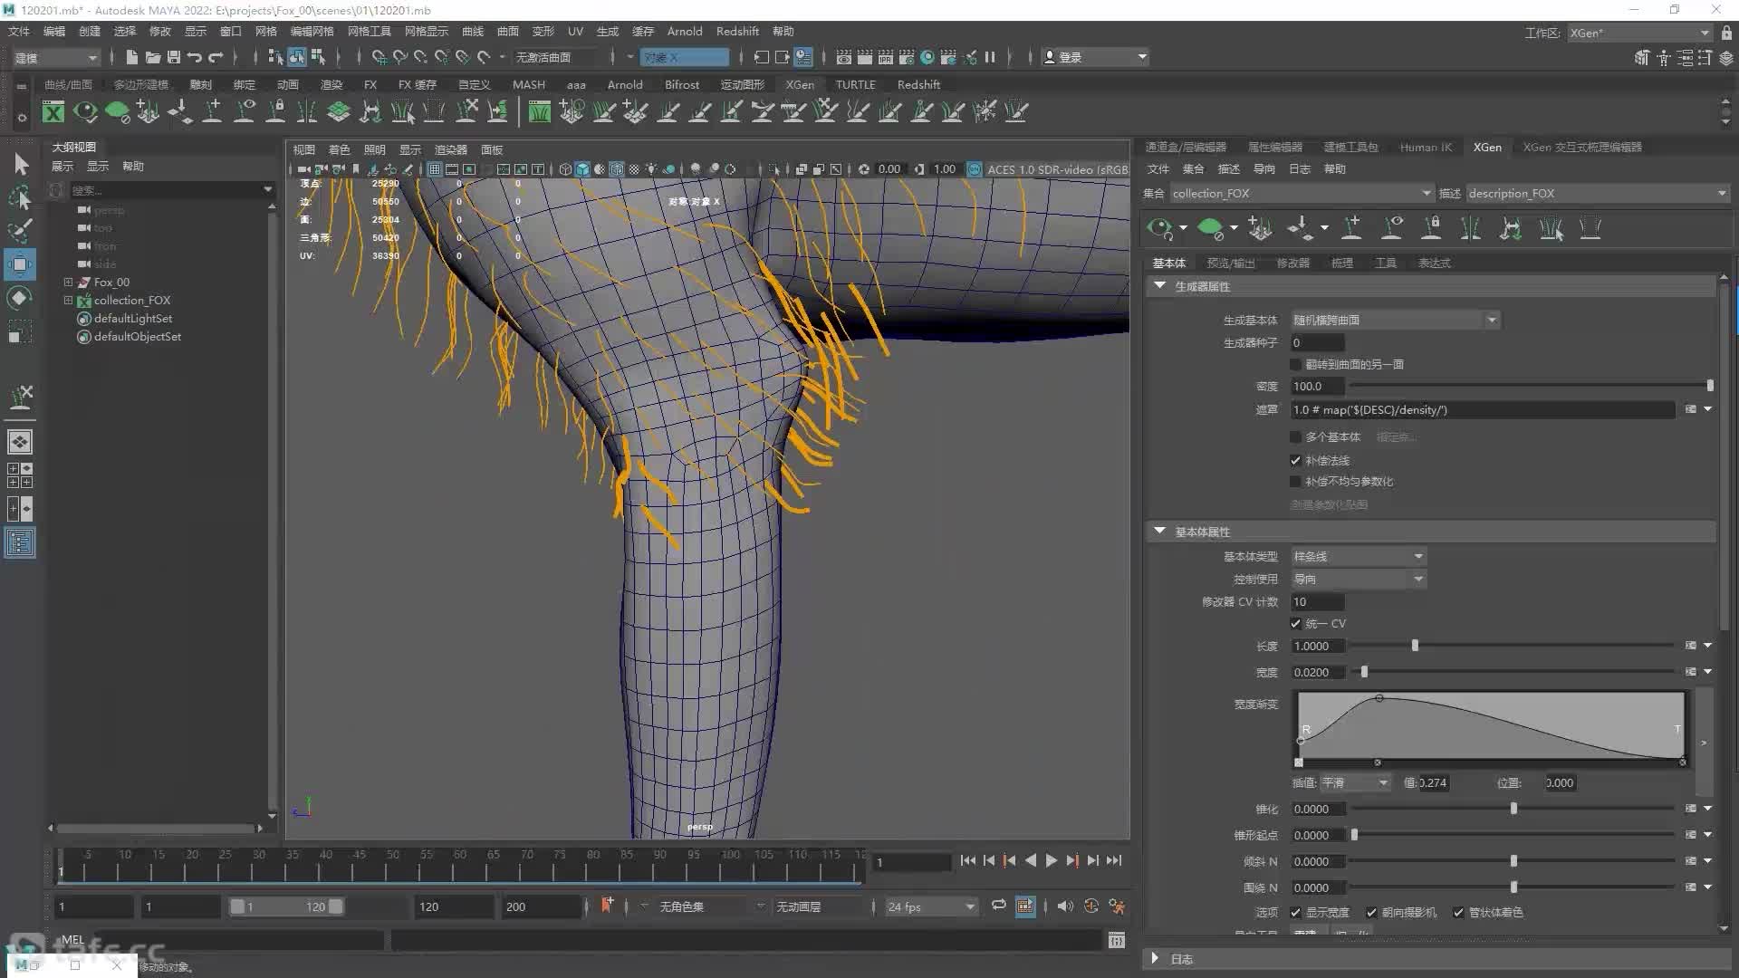Screen dimensions: 1739x978
Task: Open the workspace XGen* dropdown
Action: 1639,33
